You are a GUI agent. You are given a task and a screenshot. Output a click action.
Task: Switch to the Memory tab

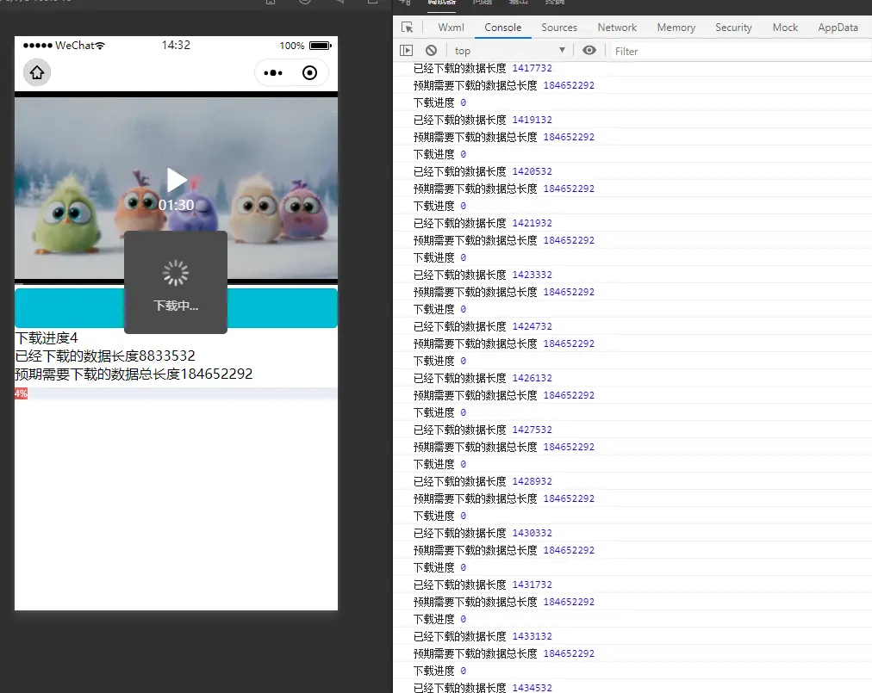(x=676, y=28)
